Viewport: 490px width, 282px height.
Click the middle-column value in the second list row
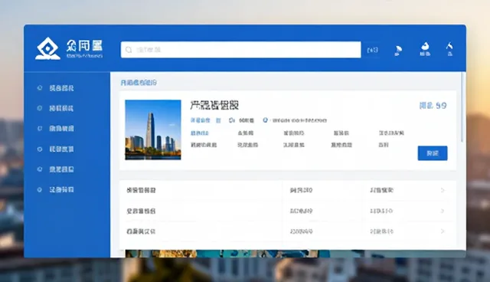[301, 211]
